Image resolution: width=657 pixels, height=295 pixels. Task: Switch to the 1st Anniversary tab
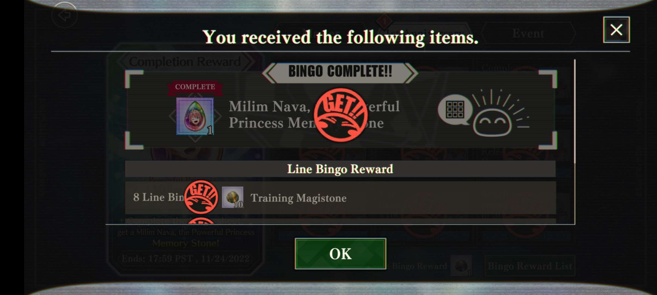[424, 33]
